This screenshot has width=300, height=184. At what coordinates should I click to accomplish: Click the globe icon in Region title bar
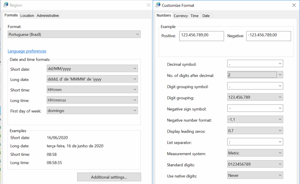[x=6, y=5]
